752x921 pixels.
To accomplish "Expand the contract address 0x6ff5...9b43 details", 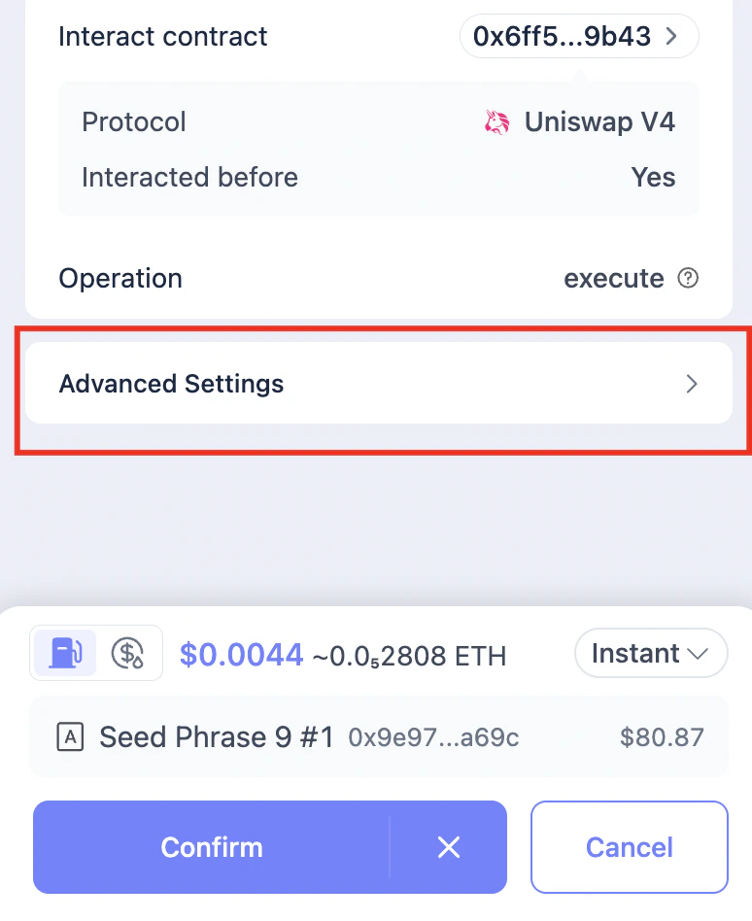I will pyautogui.click(x=578, y=35).
